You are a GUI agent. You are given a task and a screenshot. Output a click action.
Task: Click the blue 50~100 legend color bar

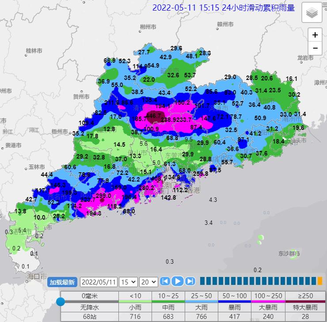235,301
